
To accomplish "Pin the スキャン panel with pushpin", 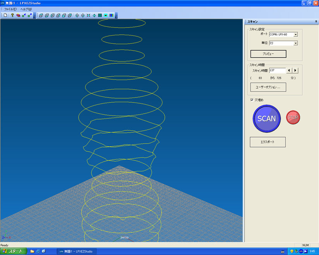I will click(x=316, y=22).
